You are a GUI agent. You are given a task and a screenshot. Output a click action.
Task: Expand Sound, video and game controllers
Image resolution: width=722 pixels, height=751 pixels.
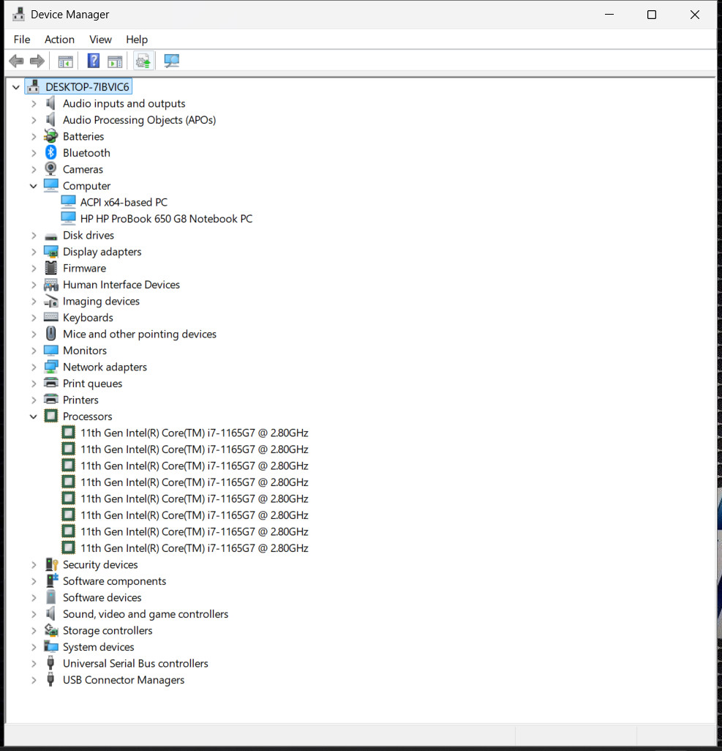[34, 614]
